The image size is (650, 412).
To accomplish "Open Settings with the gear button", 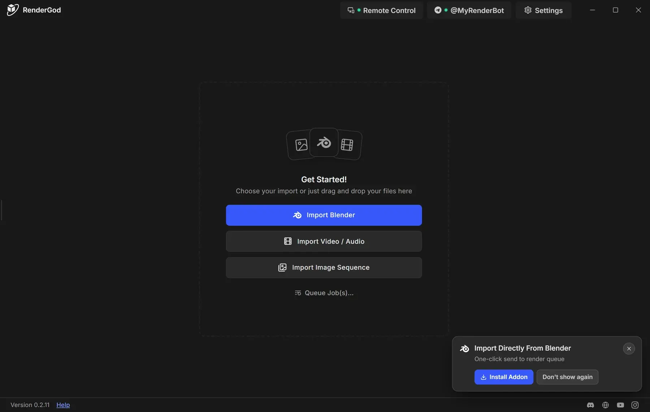I will [x=543, y=10].
